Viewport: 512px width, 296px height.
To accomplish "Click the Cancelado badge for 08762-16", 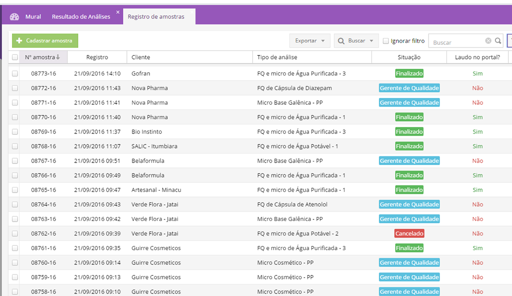I will (409, 233).
